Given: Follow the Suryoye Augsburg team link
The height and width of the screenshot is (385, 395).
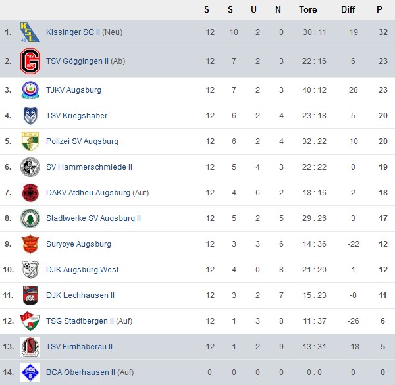Looking at the screenshot, I should (x=78, y=244).
